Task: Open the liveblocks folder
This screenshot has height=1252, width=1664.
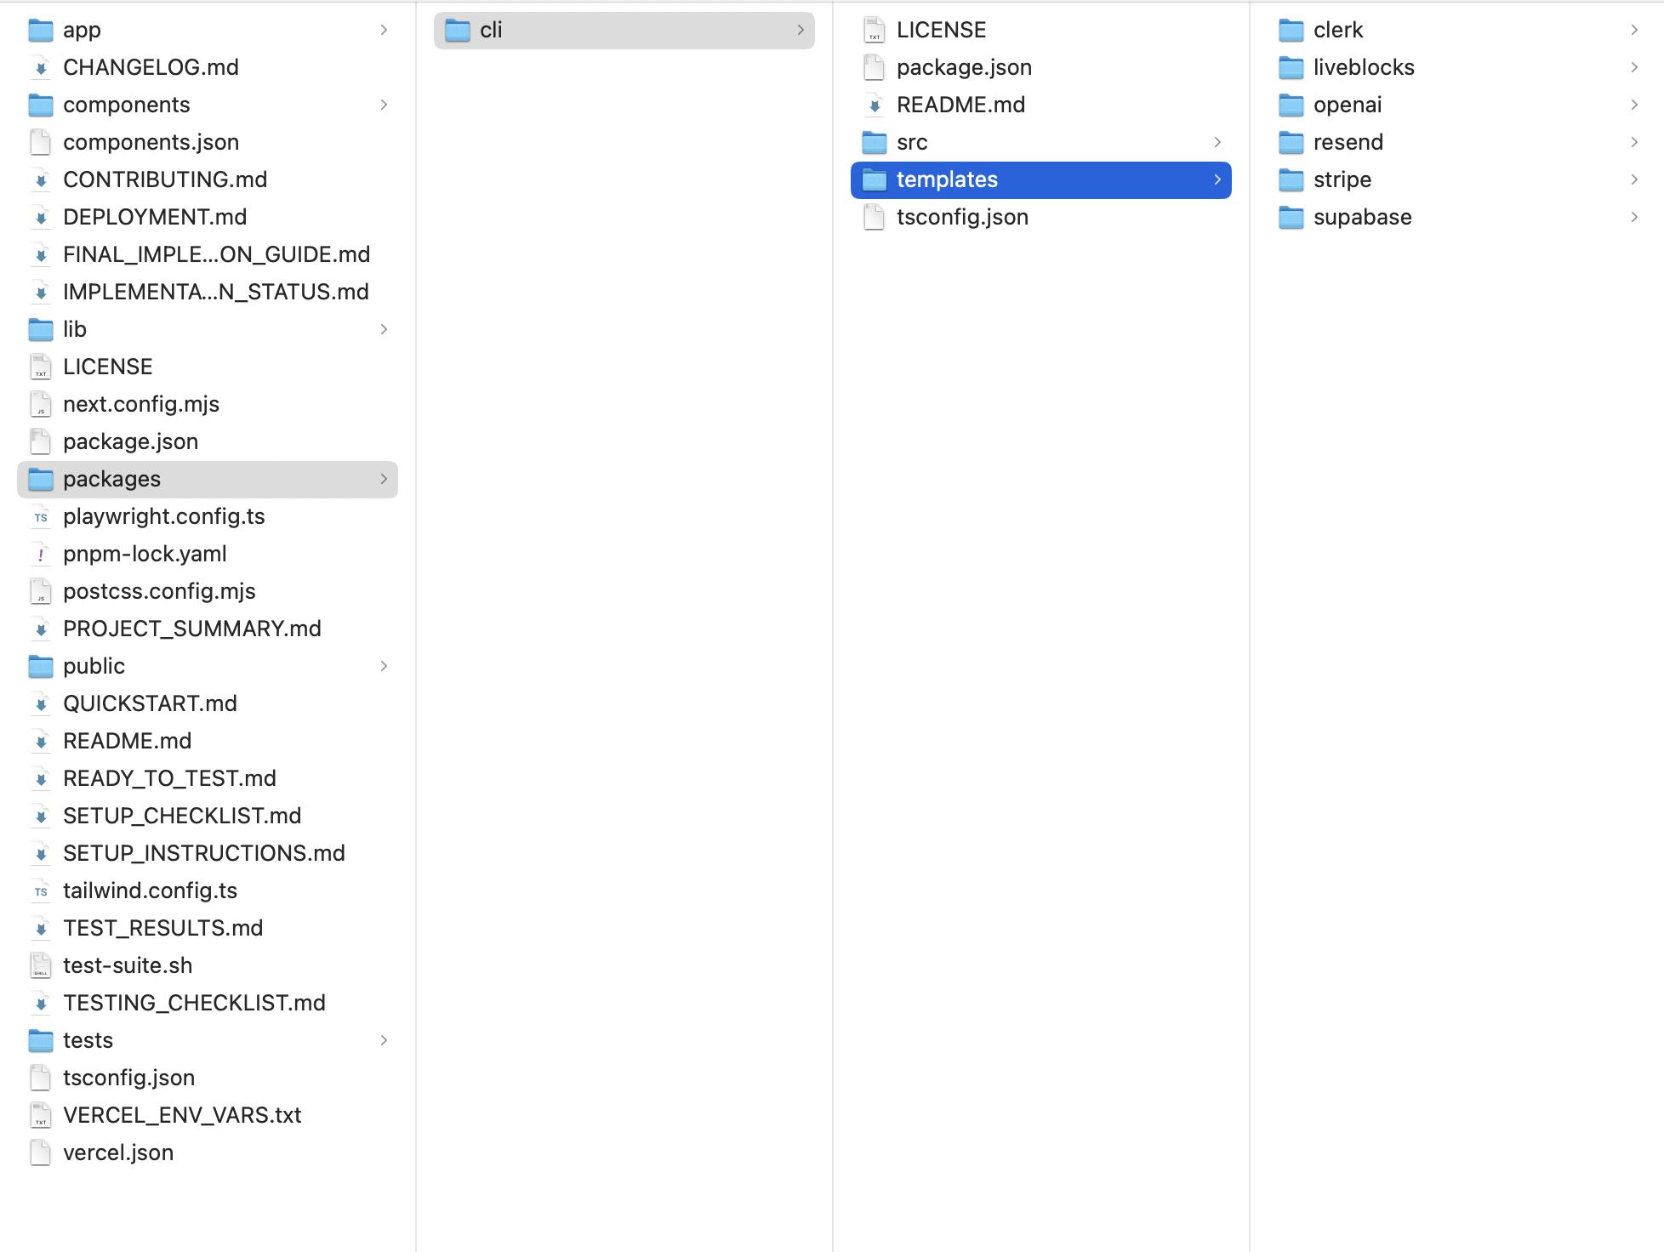Action: [1363, 67]
